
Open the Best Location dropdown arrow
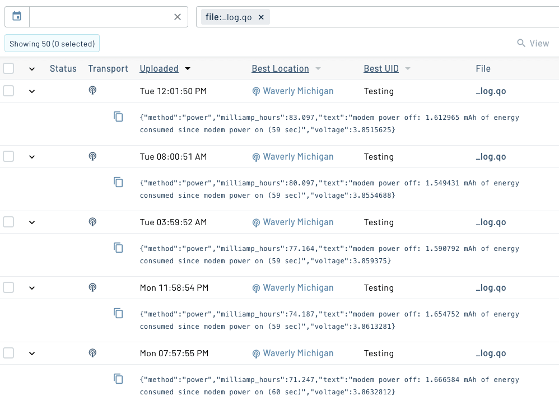(x=318, y=68)
